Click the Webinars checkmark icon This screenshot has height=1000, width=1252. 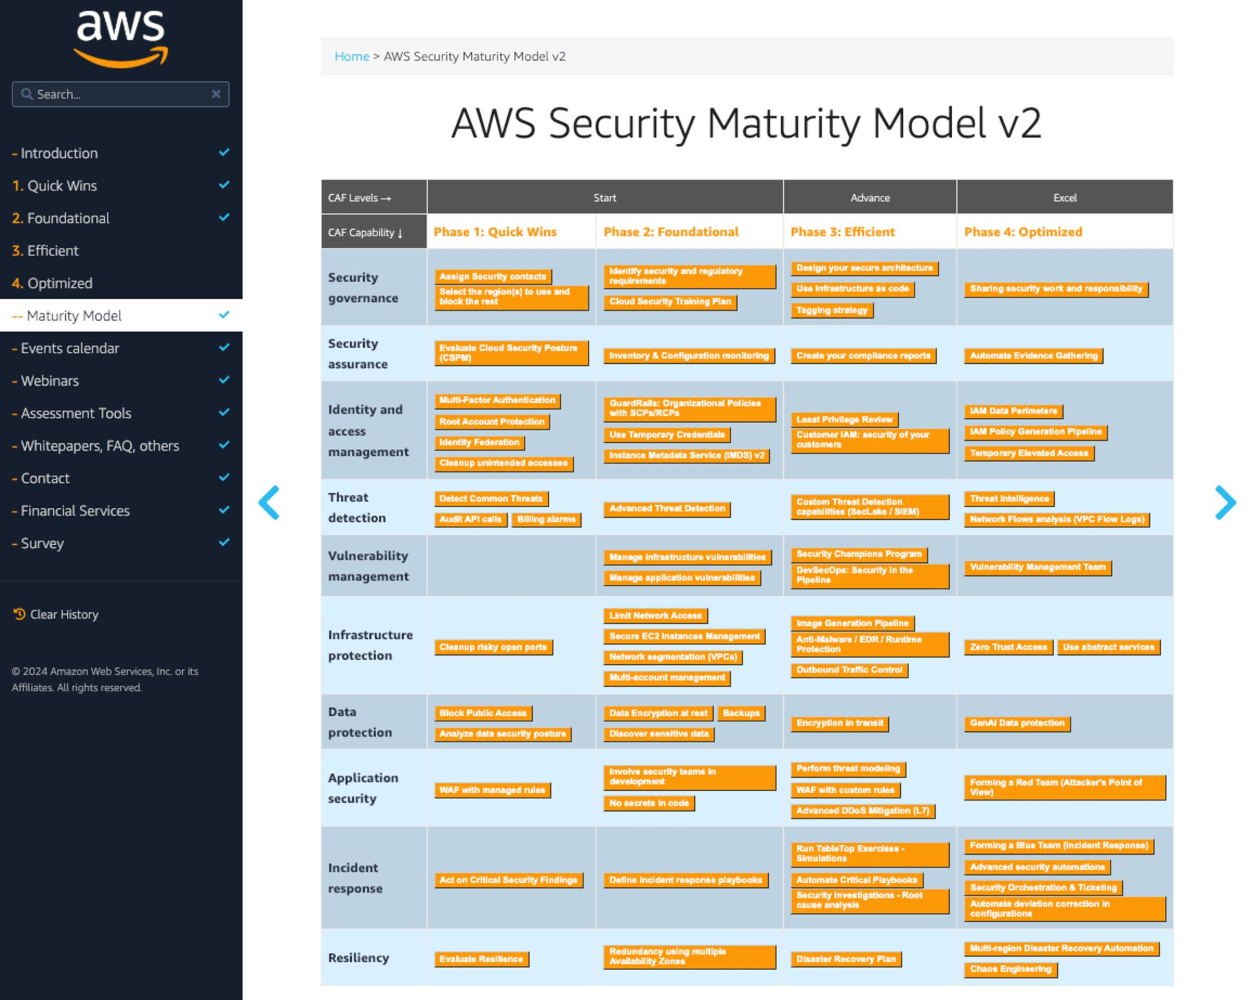224,380
